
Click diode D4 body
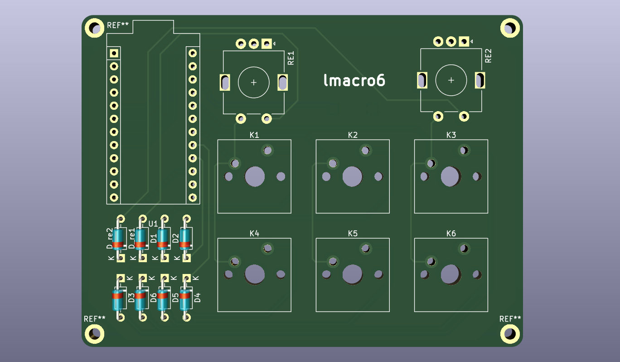(x=185, y=300)
